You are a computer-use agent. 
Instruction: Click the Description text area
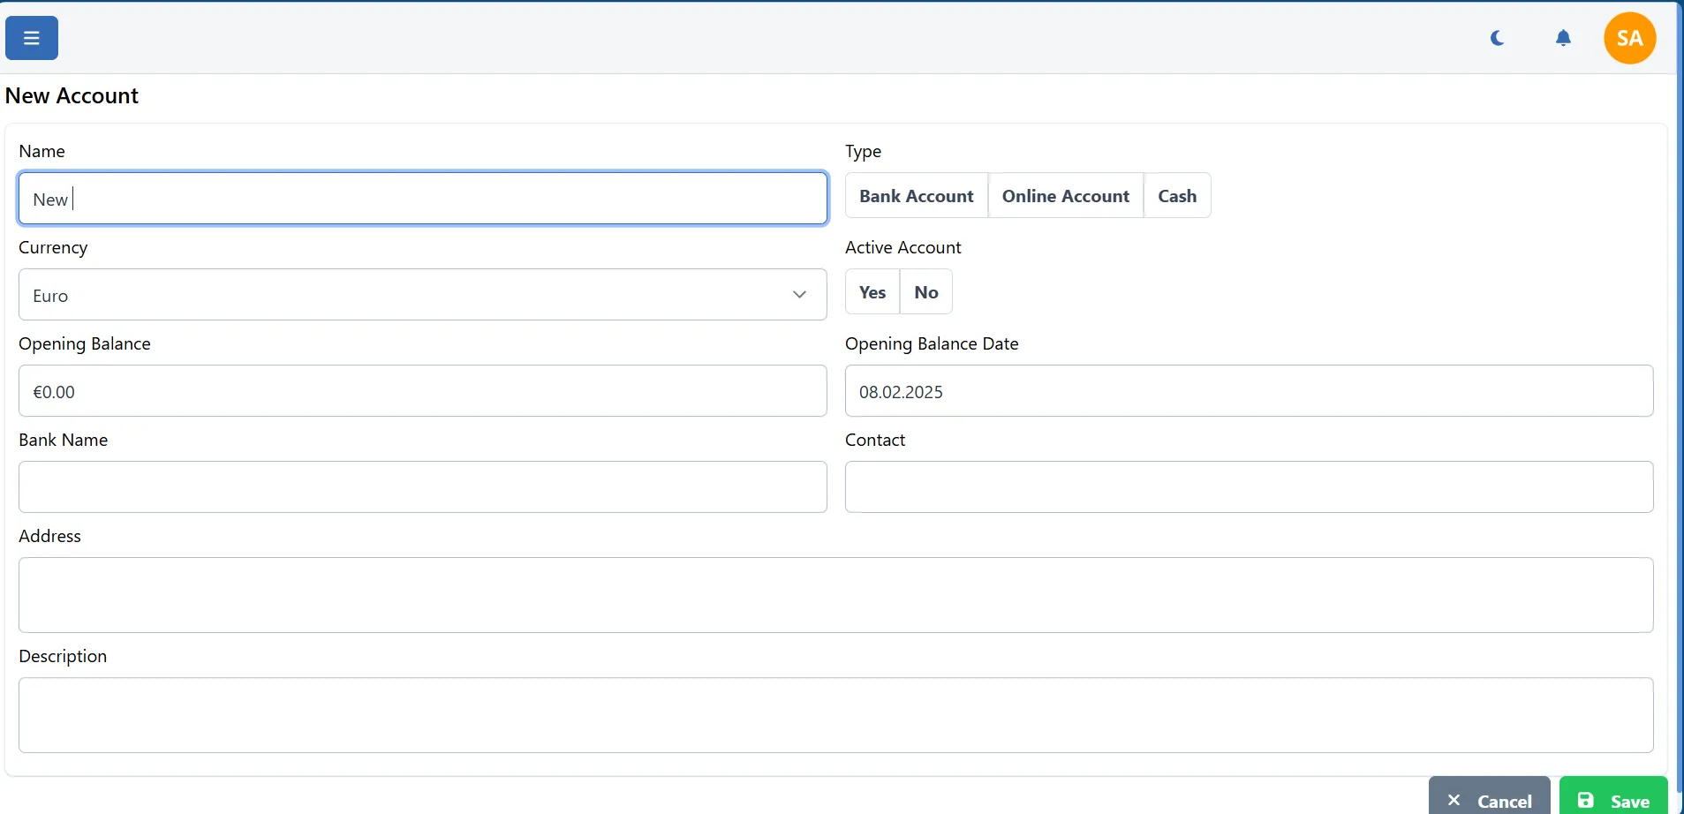click(x=835, y=714)
